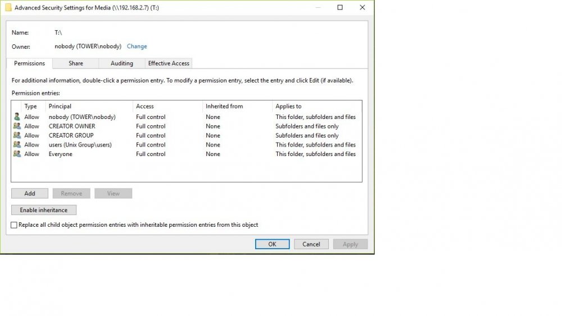Viewport: 562px width, 316px height.
Task: Sort by the Applies to column header
Action: [x=288, y=106]
